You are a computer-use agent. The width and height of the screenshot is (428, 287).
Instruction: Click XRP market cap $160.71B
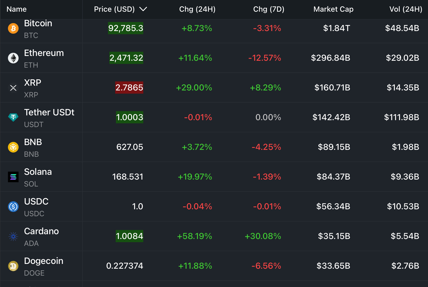(332, 88)
